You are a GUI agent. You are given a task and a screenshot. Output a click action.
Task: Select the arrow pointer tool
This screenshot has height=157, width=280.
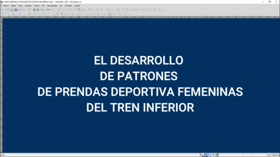pos(3,10)
